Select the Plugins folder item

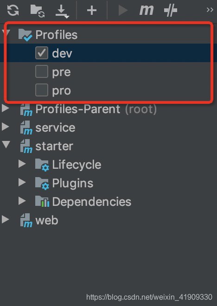[73, 184]
